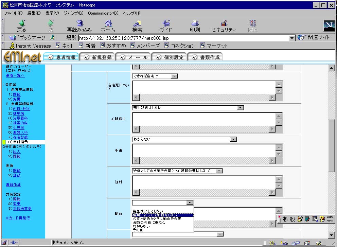
Task: Choose わからない in the 輸血 dropdown list
Action: (x=142, y=226)
